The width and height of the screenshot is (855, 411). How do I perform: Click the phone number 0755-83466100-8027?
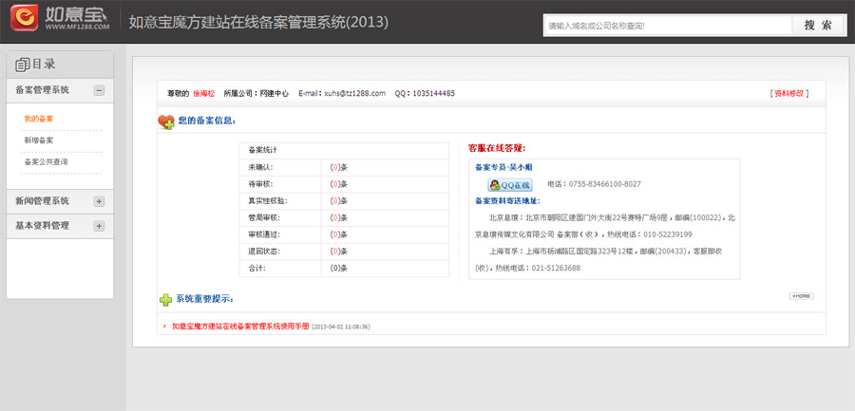[605, 184]
